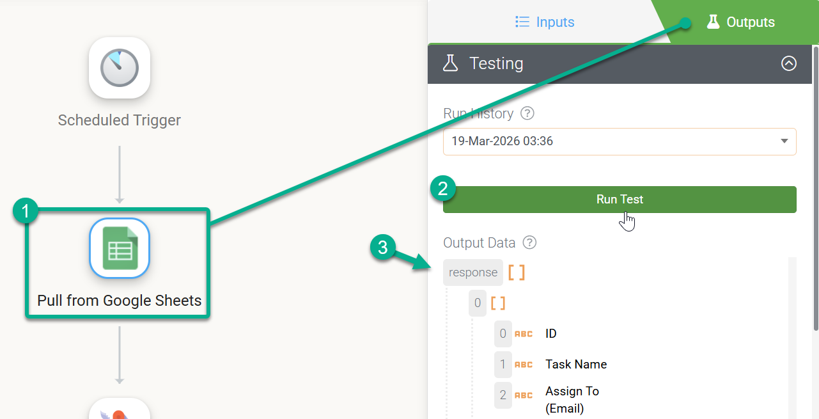
Task: Select the Pull from Google Sheets node icon
Action: (x=120, y=248)
